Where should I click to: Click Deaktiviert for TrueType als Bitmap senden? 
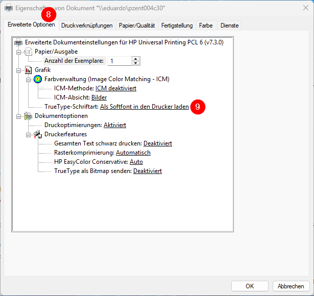pos(148,171)
